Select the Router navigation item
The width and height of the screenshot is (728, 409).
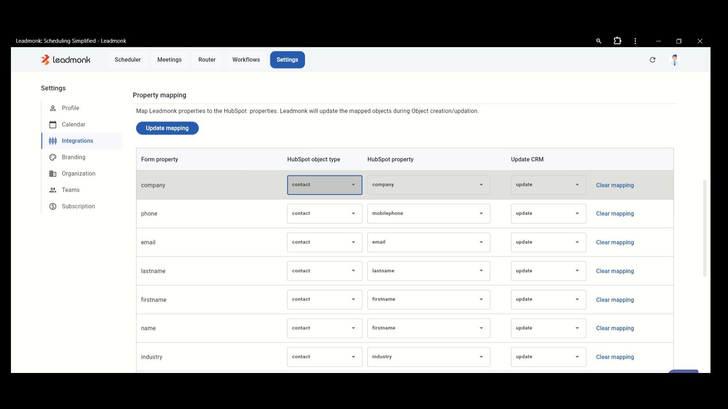[207, 59]
